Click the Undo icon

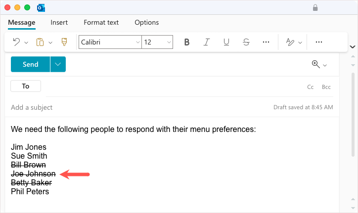[16, 43]
